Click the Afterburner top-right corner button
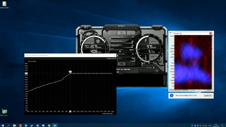 tap(157, 27)
